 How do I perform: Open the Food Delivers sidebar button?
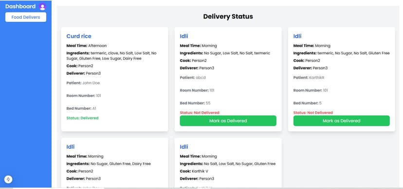[x=26, y=17]
